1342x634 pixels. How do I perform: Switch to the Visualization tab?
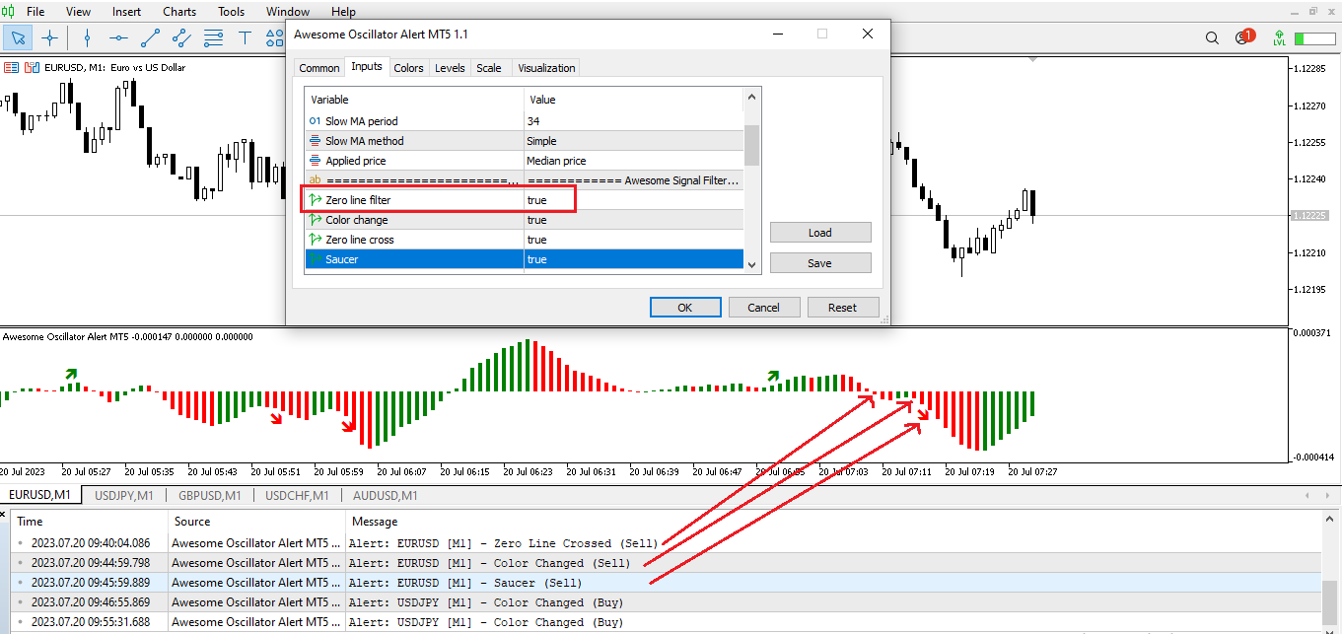tap(546, 68)
